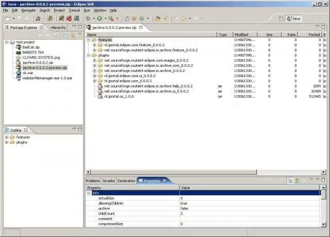Open Package Explorer view menu dropdown

[80, 34]
